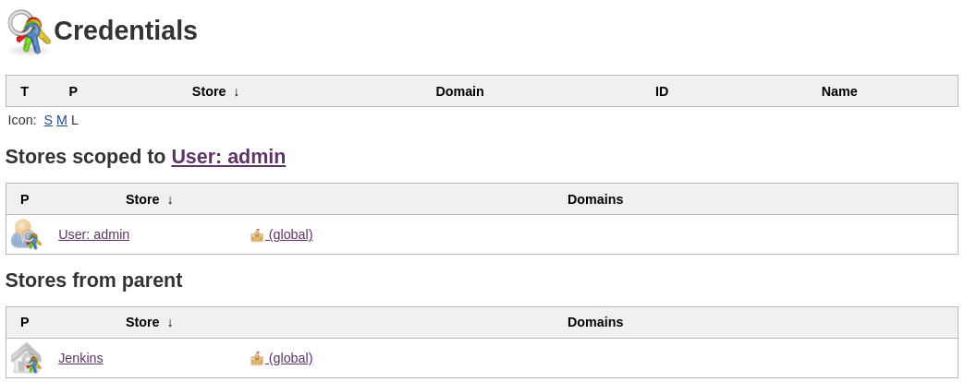Switch icon size to medium (M)
Screen dimensions: 965x382
(x=62, y=120)
